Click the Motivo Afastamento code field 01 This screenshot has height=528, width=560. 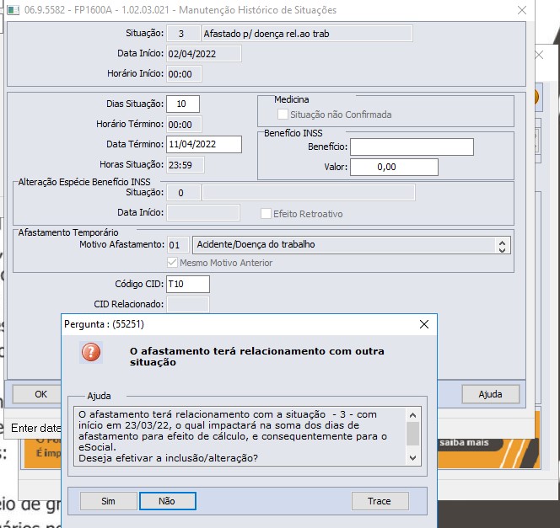[x=178, y=245]
